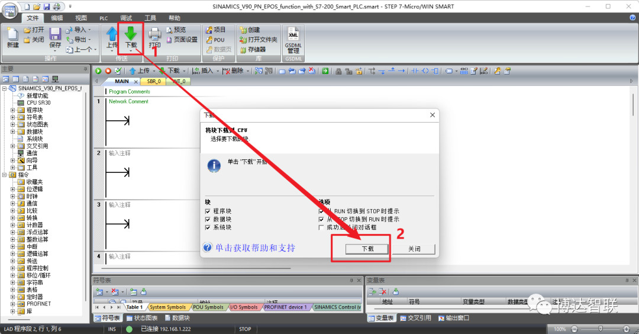Open the Debug (调试) ribbon tab
Viewport: 639px width, 334px height.
point(126,18)
